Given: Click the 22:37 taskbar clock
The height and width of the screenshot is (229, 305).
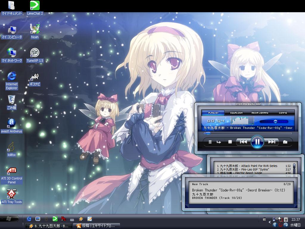Looking at the screenshot, I should point(296,219).
